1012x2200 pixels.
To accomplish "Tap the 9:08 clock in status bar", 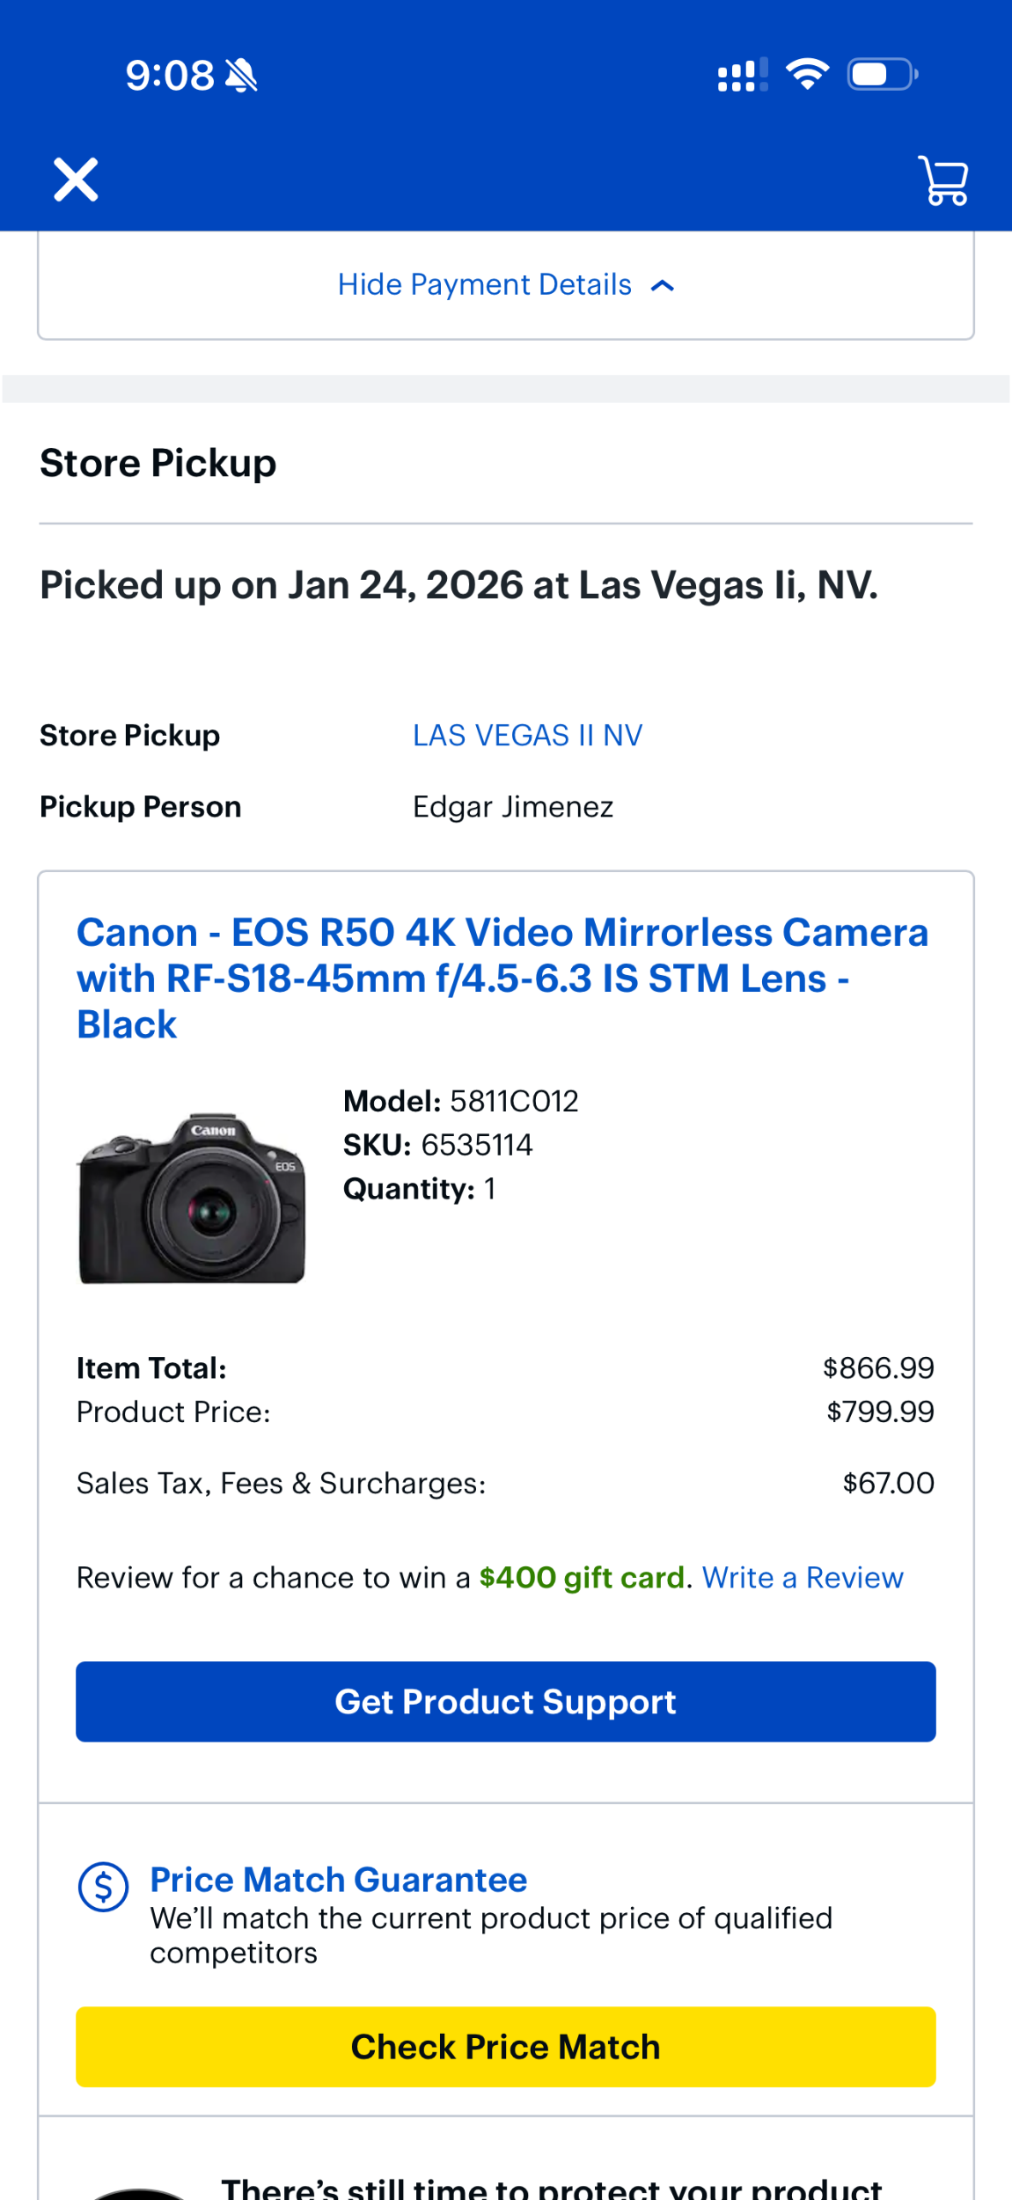I will pyautogui.click(x=169, y=76).
